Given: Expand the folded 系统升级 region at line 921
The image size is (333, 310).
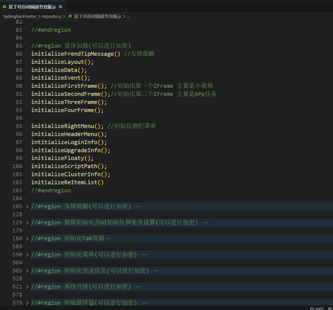Looking at the screenshot, I should coord(27,287).
